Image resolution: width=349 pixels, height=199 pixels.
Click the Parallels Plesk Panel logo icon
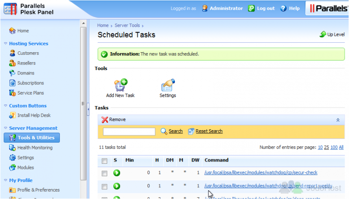[x=10, y=9]
